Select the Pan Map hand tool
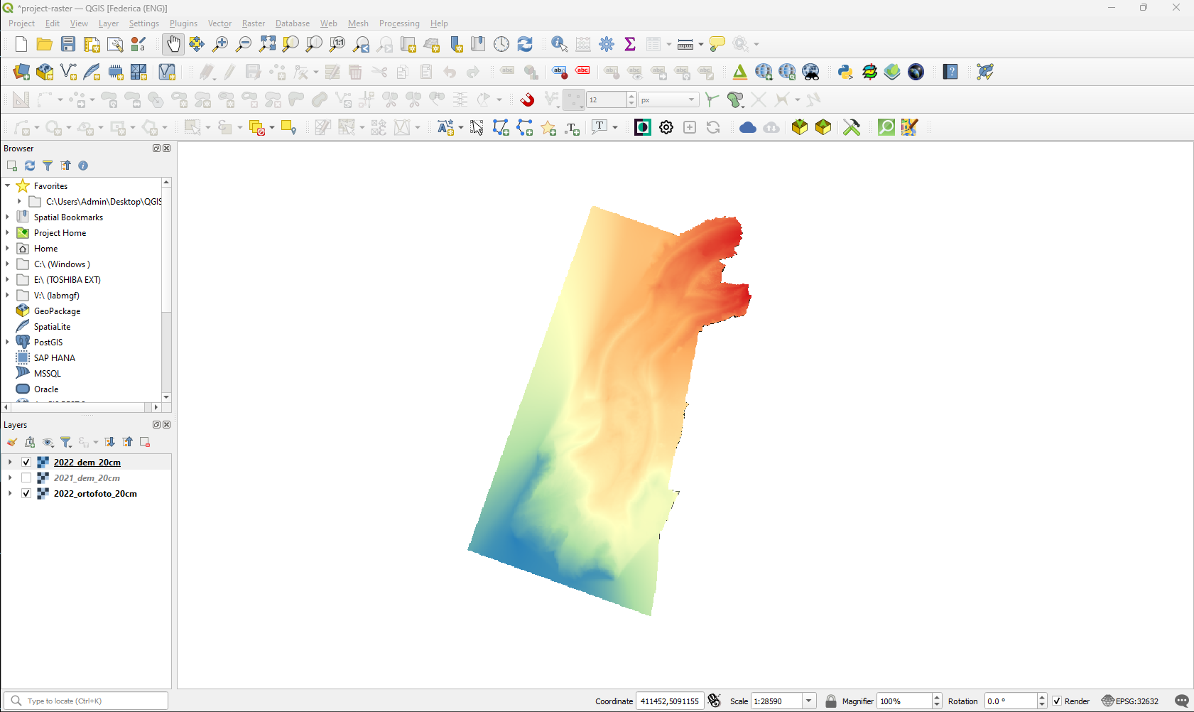 (x=173, y=44)
